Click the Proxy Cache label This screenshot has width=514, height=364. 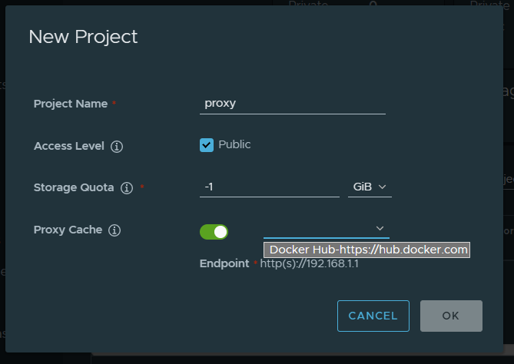point(68,230)
